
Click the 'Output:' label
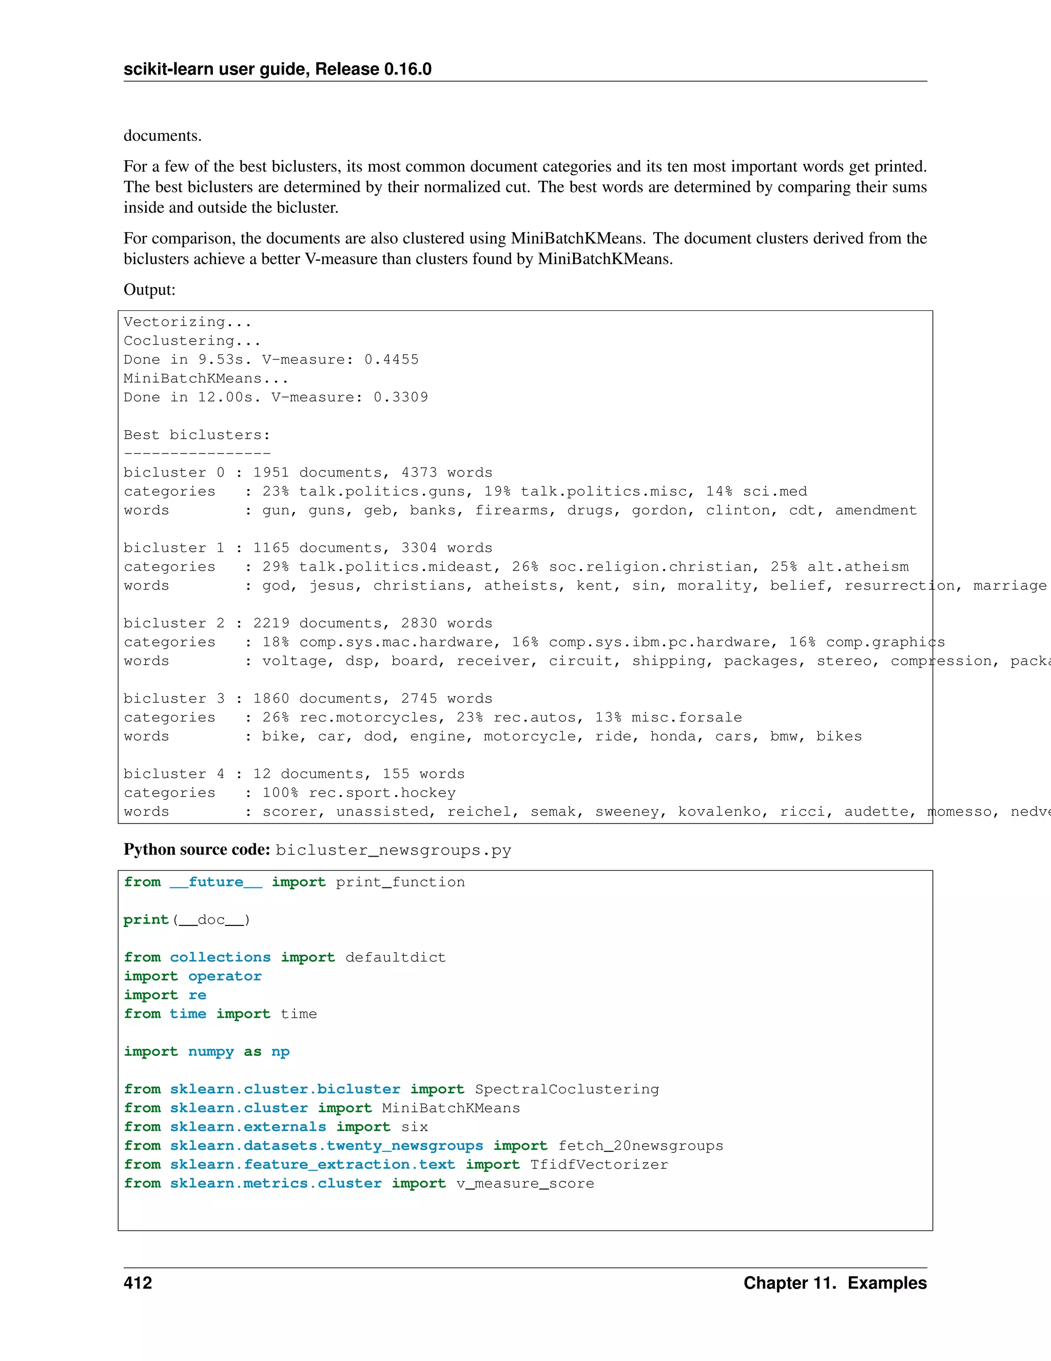149,290
